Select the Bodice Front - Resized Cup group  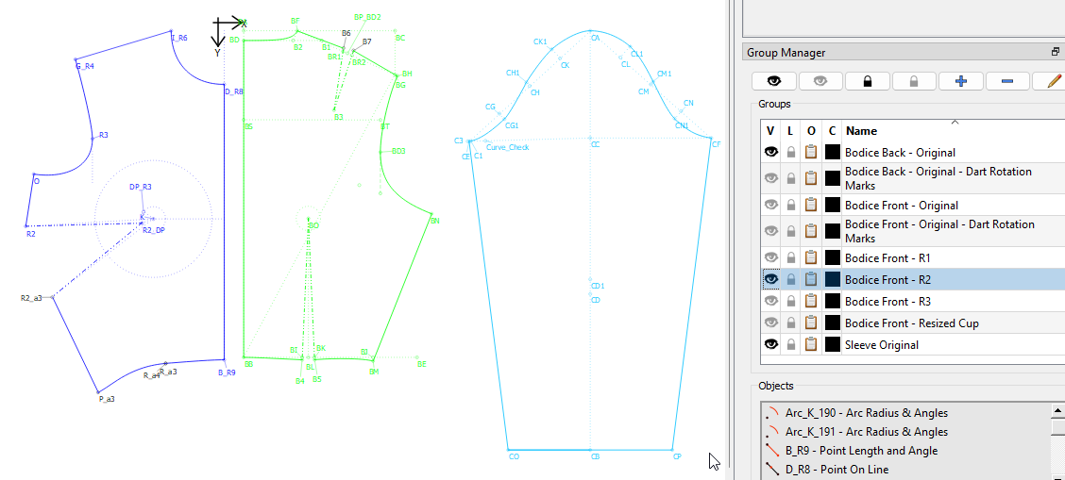(x=911, y=323)
